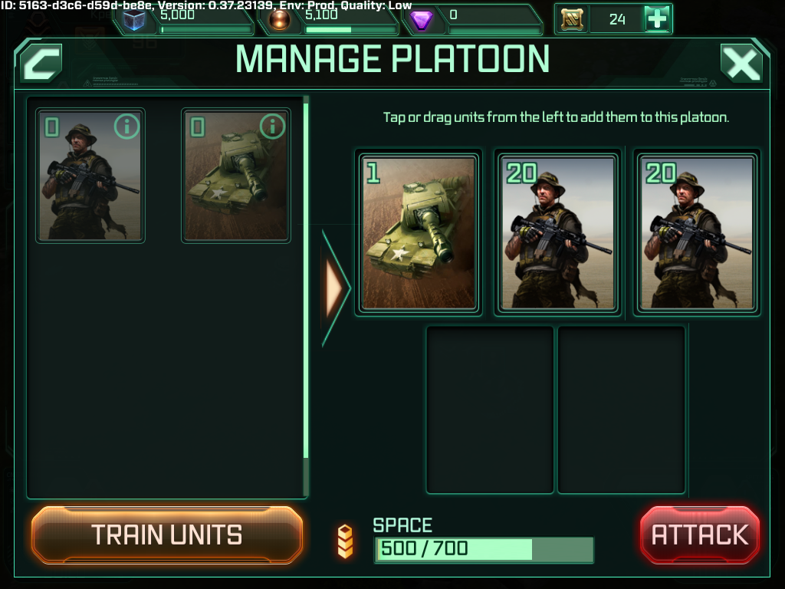Click the orange arrow between panels

(x=334, y=288)
